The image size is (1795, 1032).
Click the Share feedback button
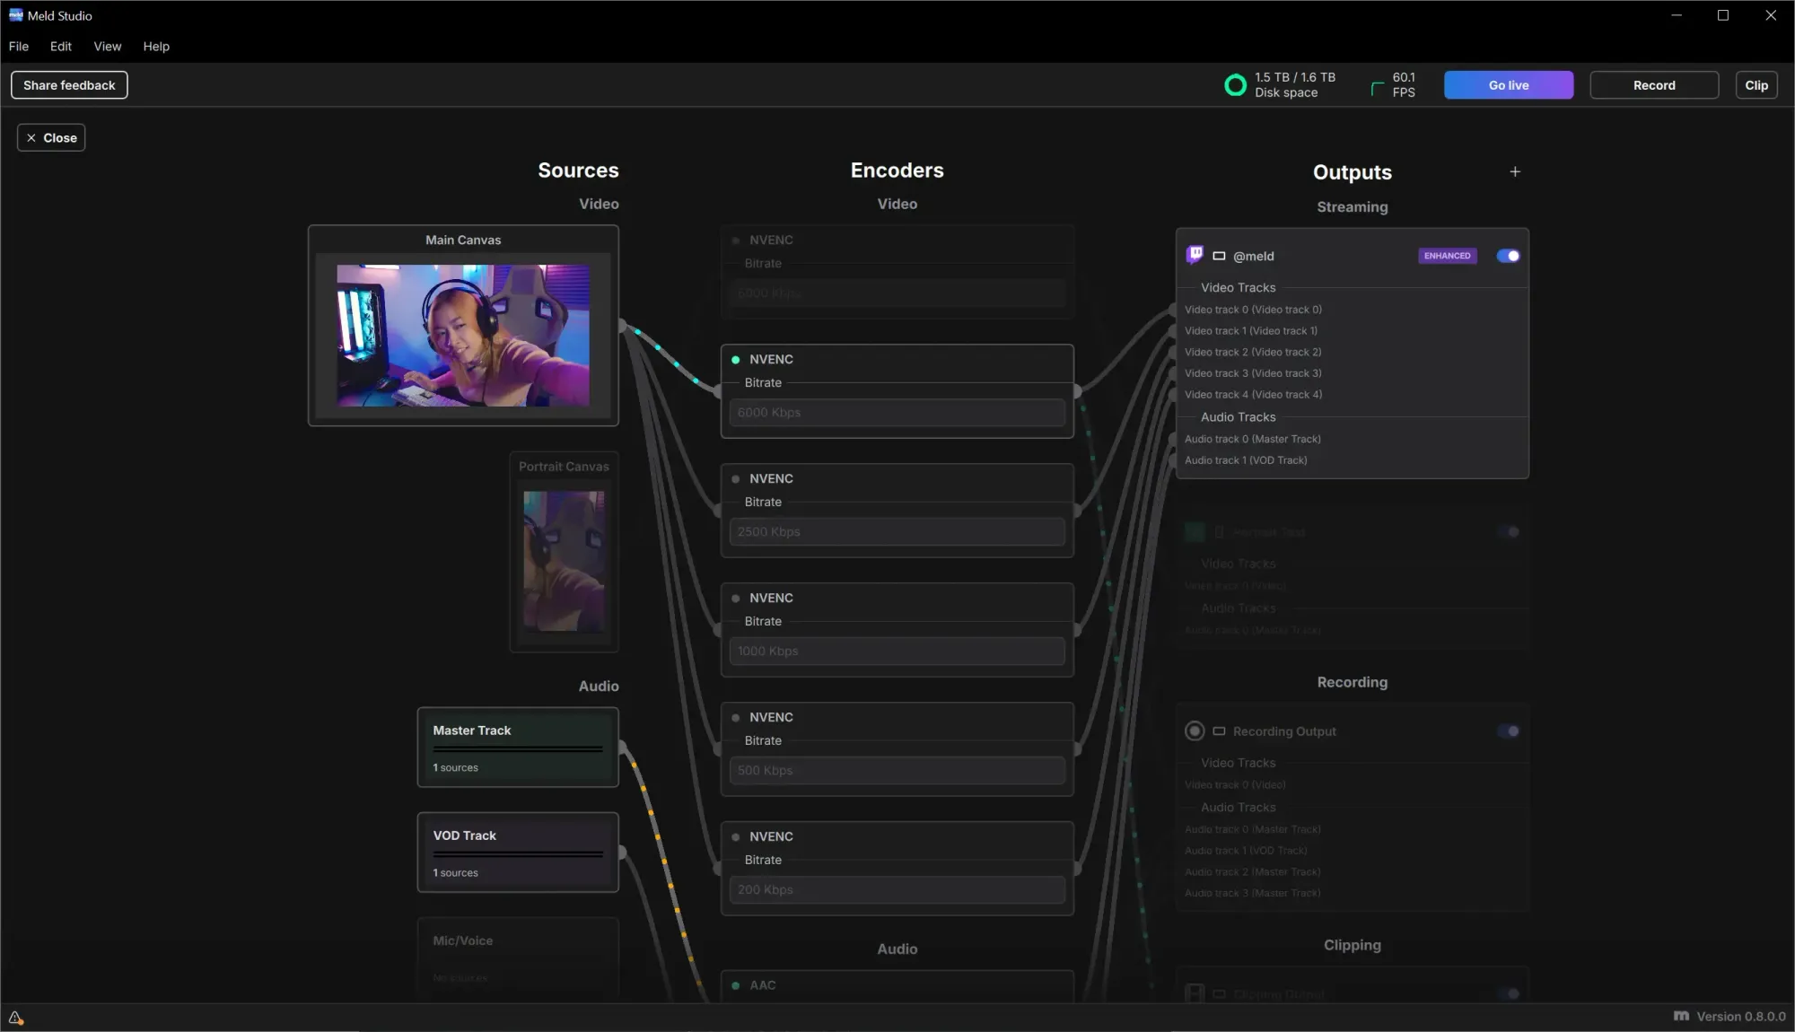click(x=69, y=85)
